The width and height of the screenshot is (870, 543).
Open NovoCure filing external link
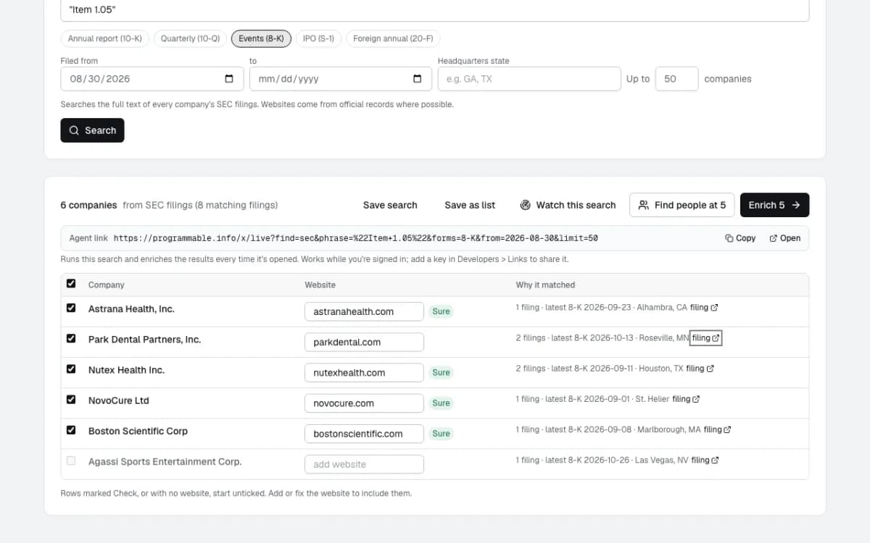[x=686, y=399]
